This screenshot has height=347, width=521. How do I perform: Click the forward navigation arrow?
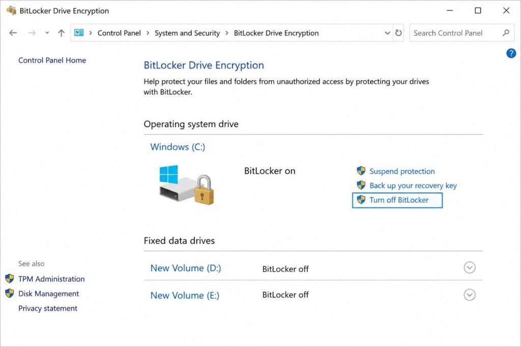tap(32, 33)
